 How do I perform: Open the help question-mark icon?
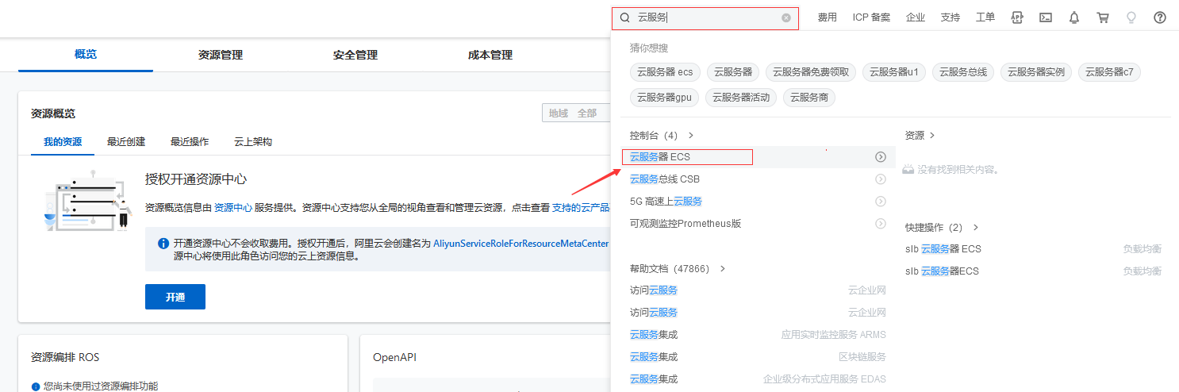(1160, 17)
